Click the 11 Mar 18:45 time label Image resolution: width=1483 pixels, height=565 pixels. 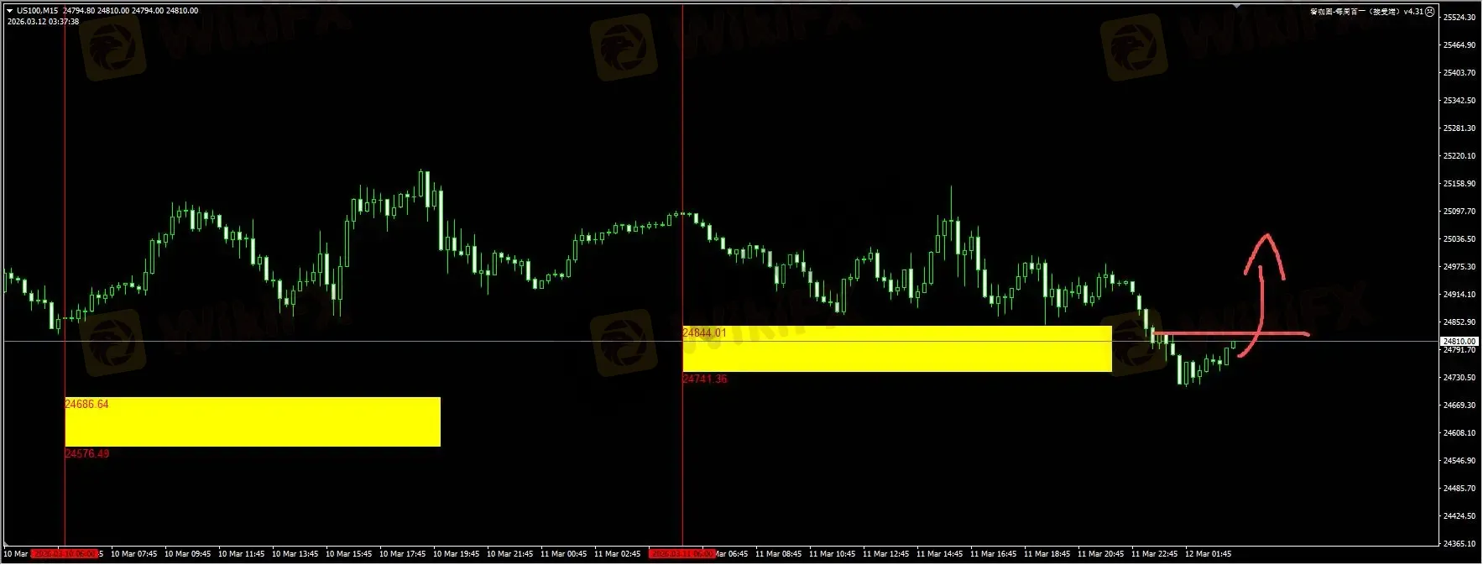tap(1047, 554)
